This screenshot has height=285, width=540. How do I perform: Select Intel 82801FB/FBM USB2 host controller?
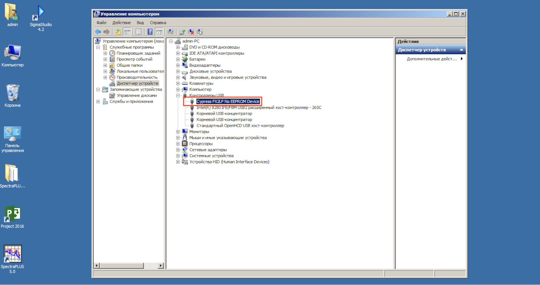tap(259, 107)
